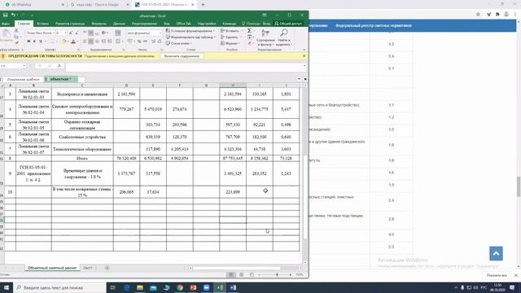
Task: Switch to the Лист1 sheet tab
Action: [x=88, y=268]
